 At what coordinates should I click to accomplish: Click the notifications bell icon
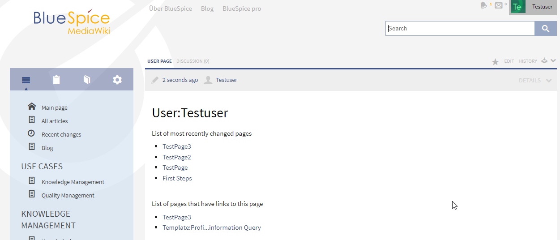click(483, 5)
